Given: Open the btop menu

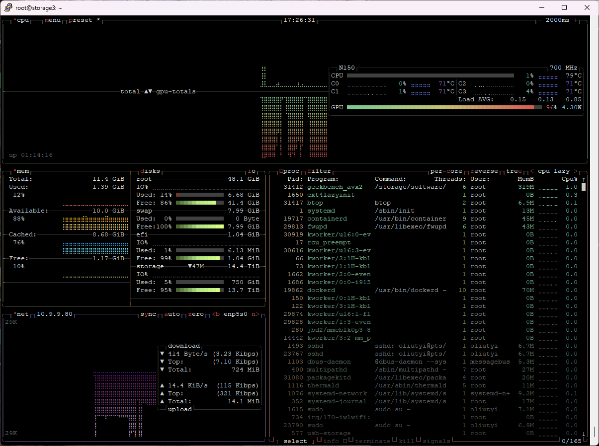Looking at the screenshot, I should pyautogui.click(x=53, y=20).
